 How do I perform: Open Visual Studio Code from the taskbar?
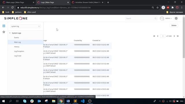(83, 101)
